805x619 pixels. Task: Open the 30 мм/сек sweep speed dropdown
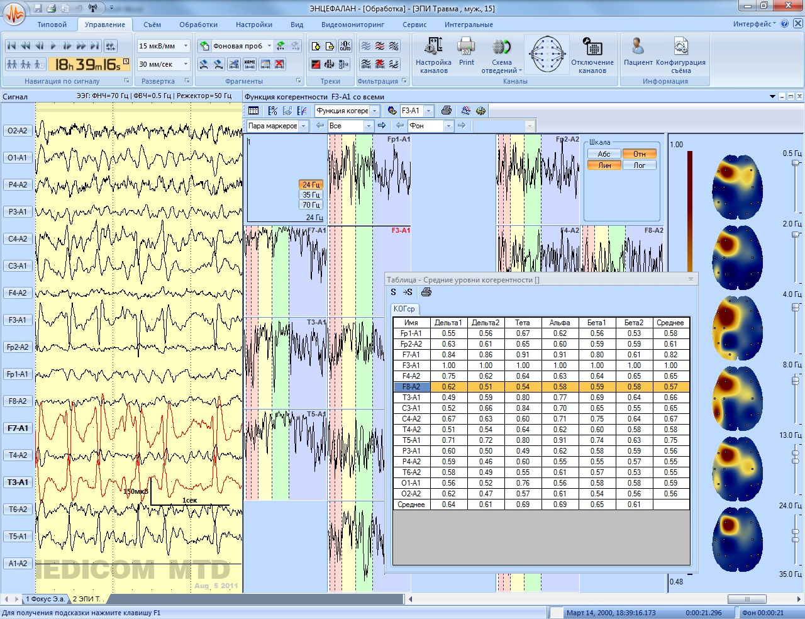(x=186, y=64)
